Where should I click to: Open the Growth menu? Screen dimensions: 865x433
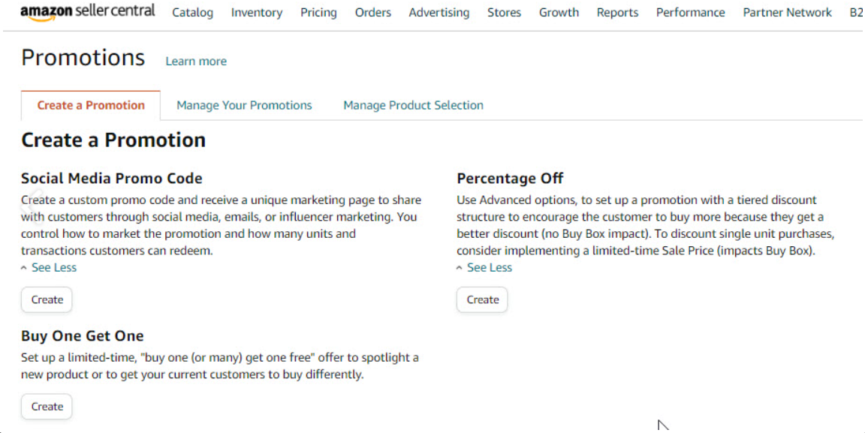(559, 13)
